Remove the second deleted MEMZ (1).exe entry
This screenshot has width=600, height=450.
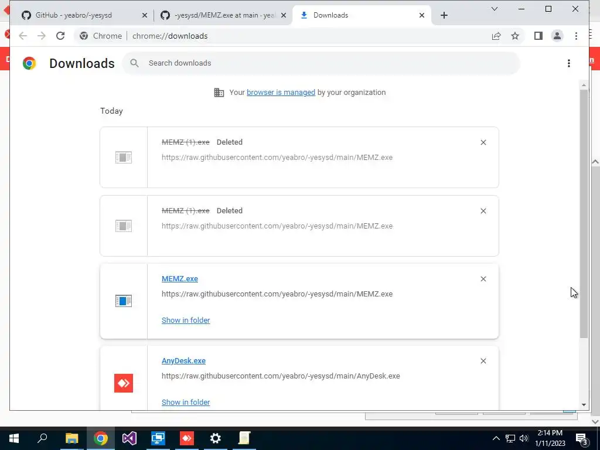click(483, 211)
